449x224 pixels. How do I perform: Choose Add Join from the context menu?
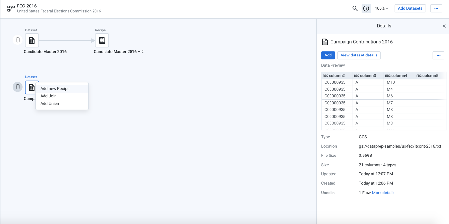(x=48, y=96)
